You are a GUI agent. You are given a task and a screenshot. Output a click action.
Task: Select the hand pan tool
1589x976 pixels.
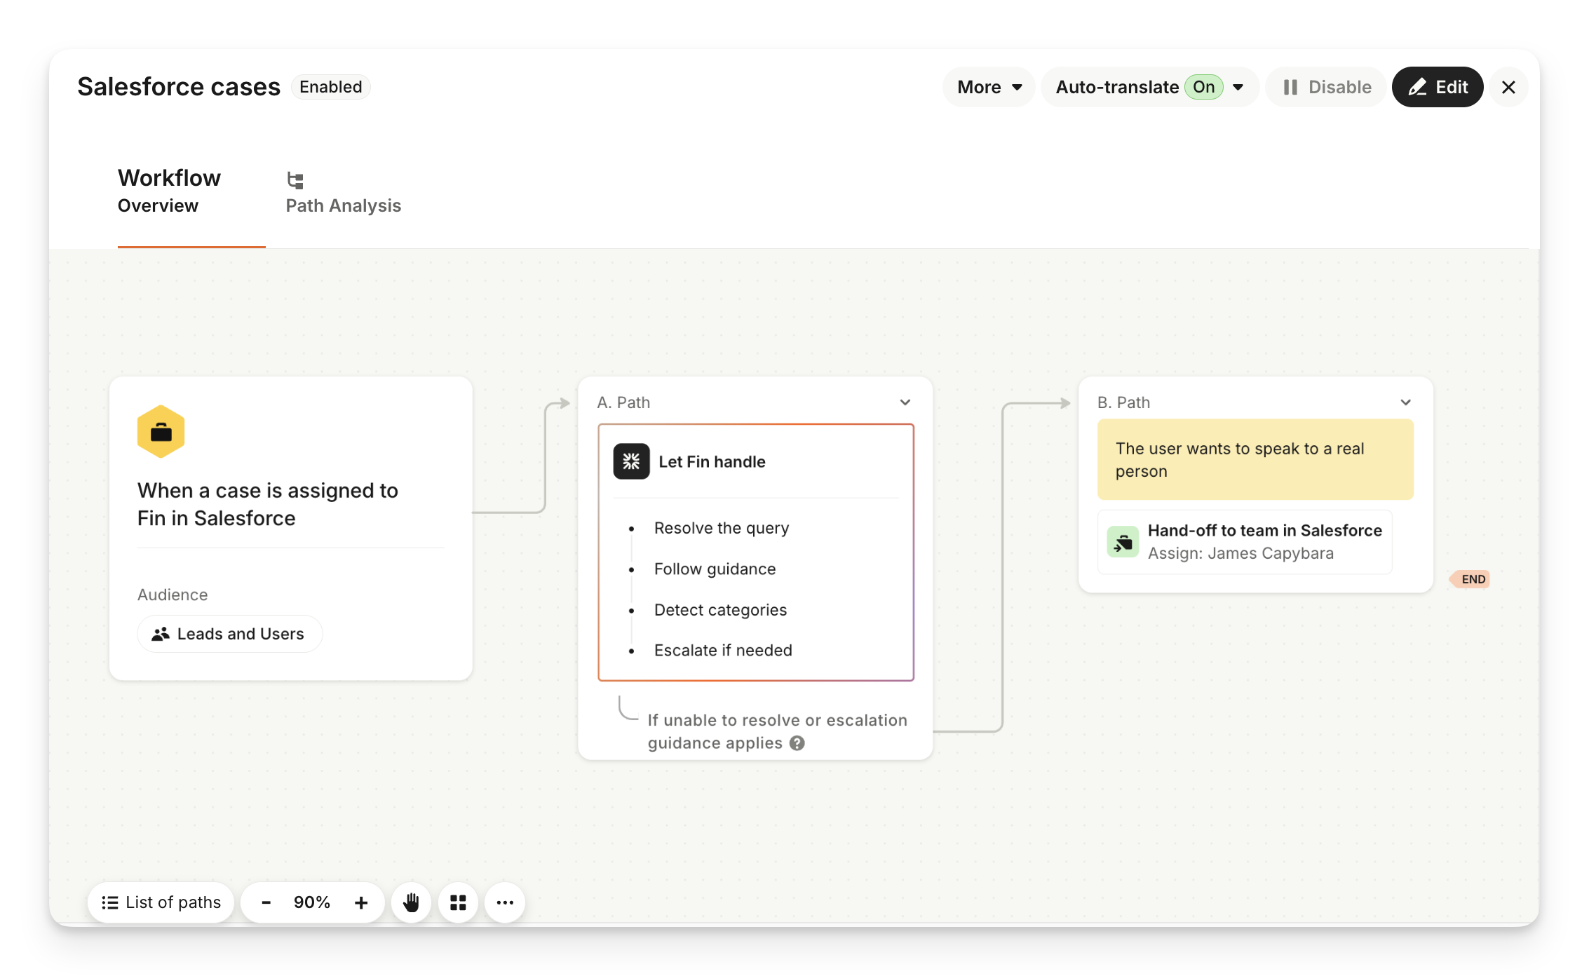(x=411, y=902)
